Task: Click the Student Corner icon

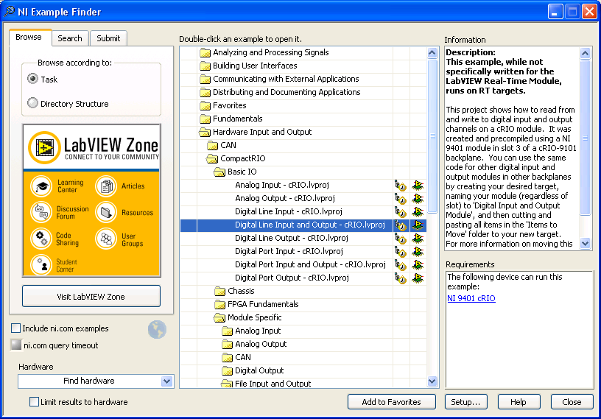Action: click(x=41, y=265)
